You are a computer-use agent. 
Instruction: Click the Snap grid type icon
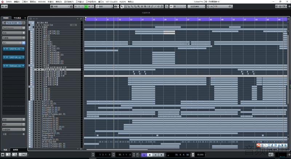coord(175,7)
